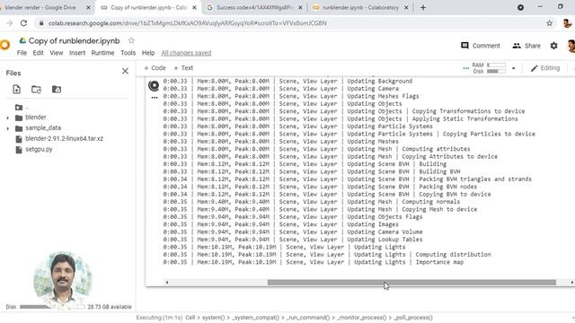This screenshot has width=575, height=323.
Task: Bookmark this page with the star icon
Action: tap(549, 23)
